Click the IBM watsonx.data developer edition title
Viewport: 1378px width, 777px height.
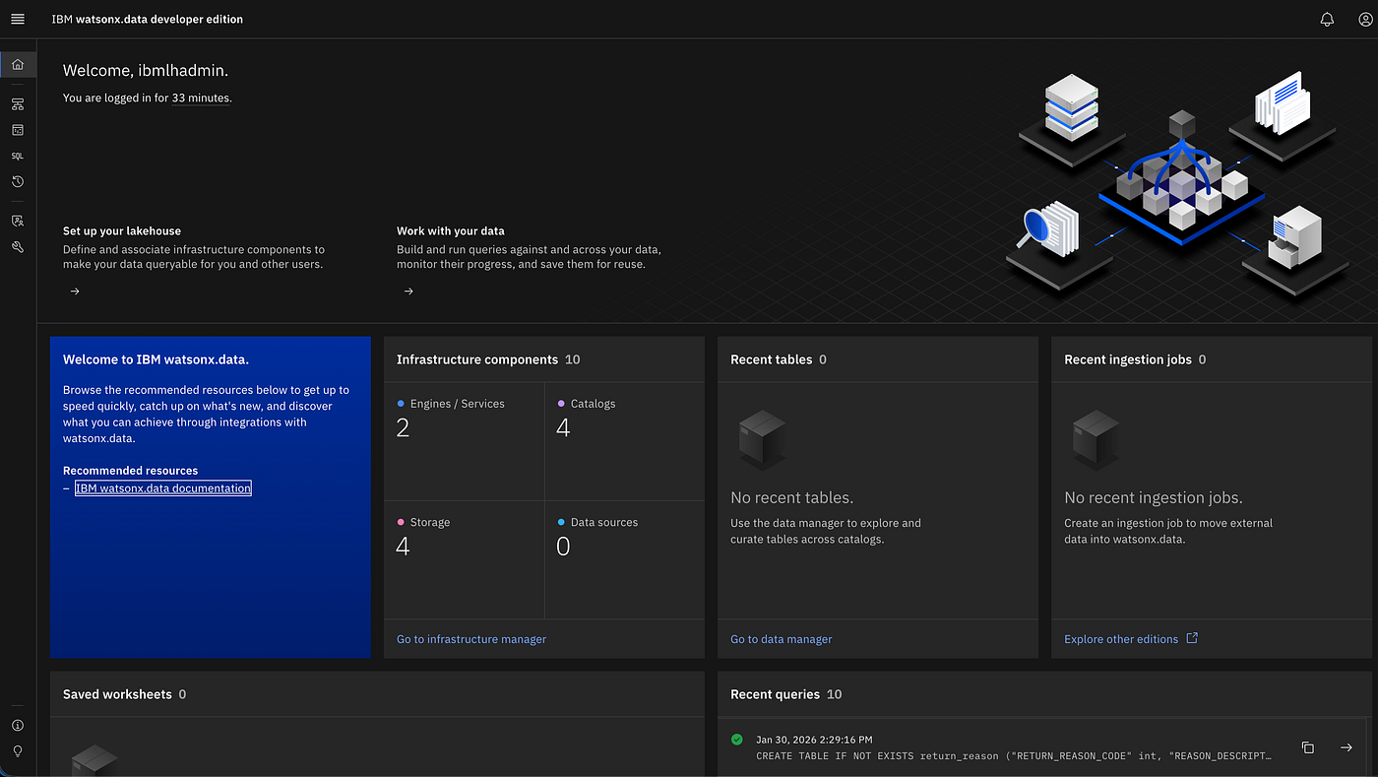[x=148, y=19]
